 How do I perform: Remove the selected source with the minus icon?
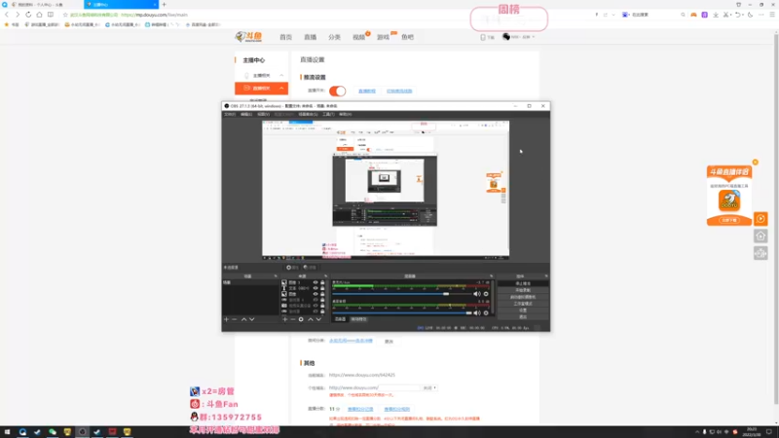pos(293,319)
